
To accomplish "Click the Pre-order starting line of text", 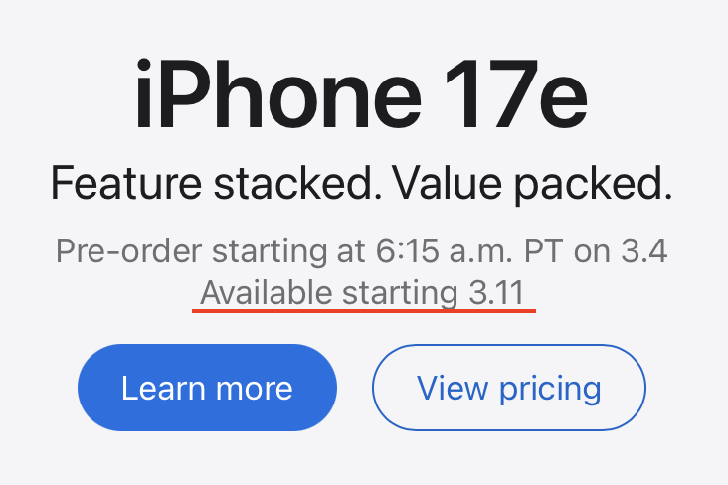I will coord(361,250).
